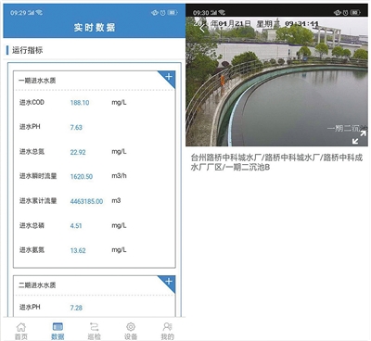
Task: Select the 进水COD value 188.10
Action: coord(80,103)
